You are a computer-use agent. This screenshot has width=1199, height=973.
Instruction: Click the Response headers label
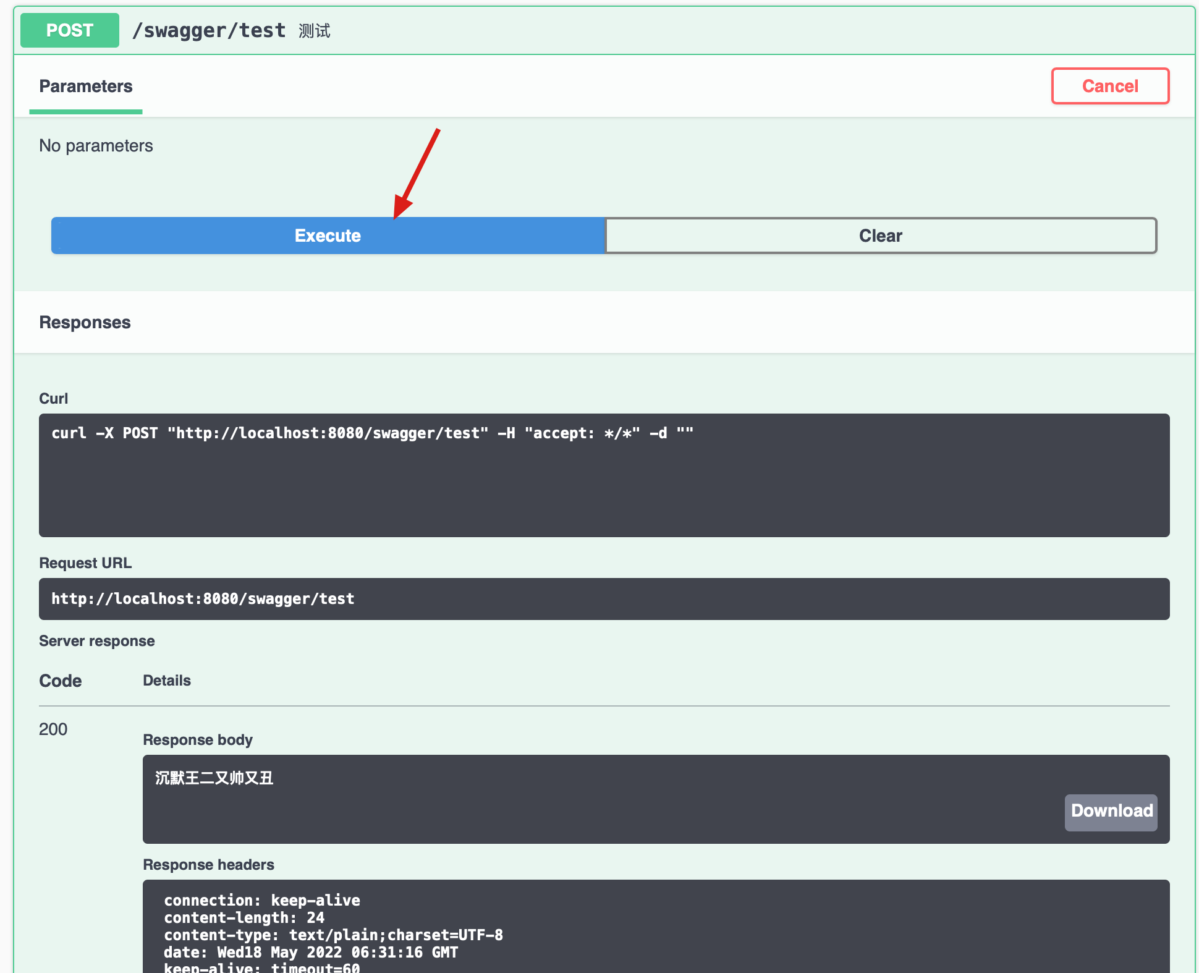[x=208, y=865]
